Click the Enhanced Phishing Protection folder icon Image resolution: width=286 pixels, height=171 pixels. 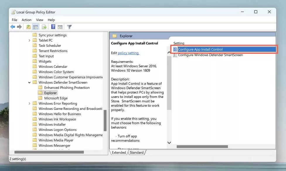coord(40,87)
